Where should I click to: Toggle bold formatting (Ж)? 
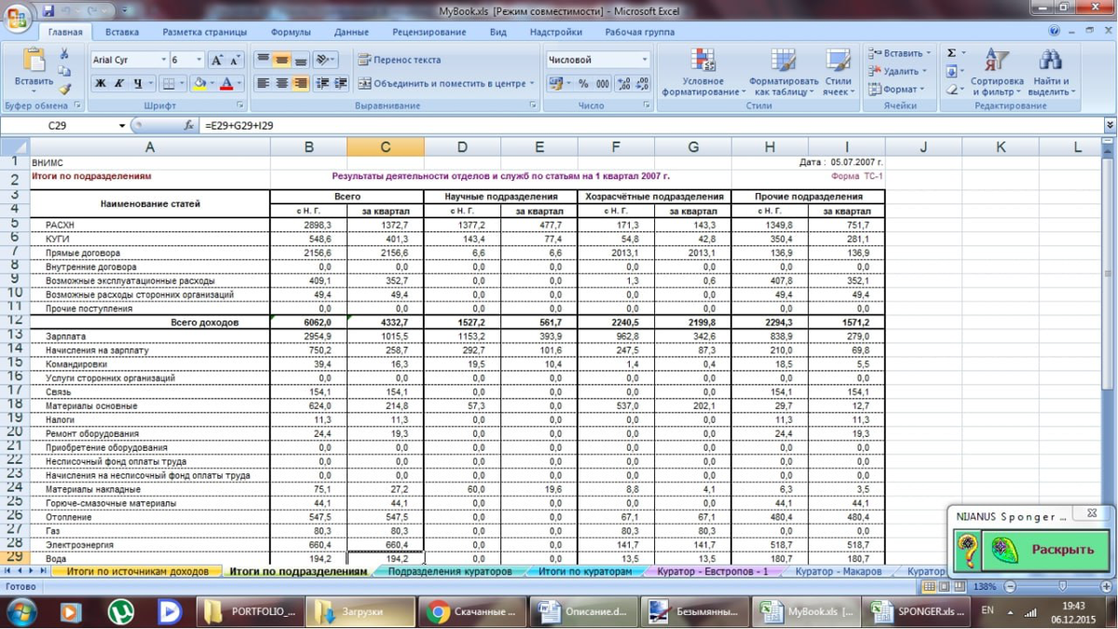click(x=100, y=84)
